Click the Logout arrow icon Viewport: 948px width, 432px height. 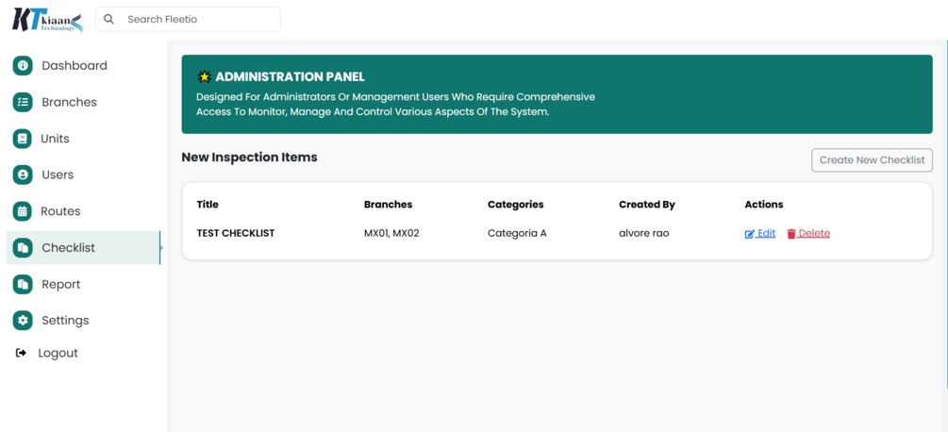(22, 353)
